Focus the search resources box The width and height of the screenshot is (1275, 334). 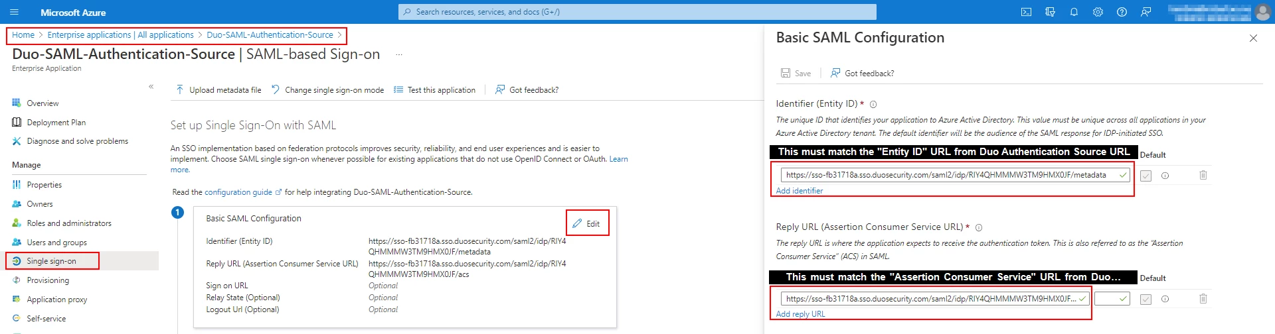coord(637,12)
